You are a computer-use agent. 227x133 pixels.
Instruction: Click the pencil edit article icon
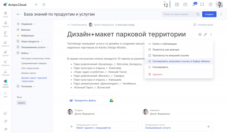point(205,35)
